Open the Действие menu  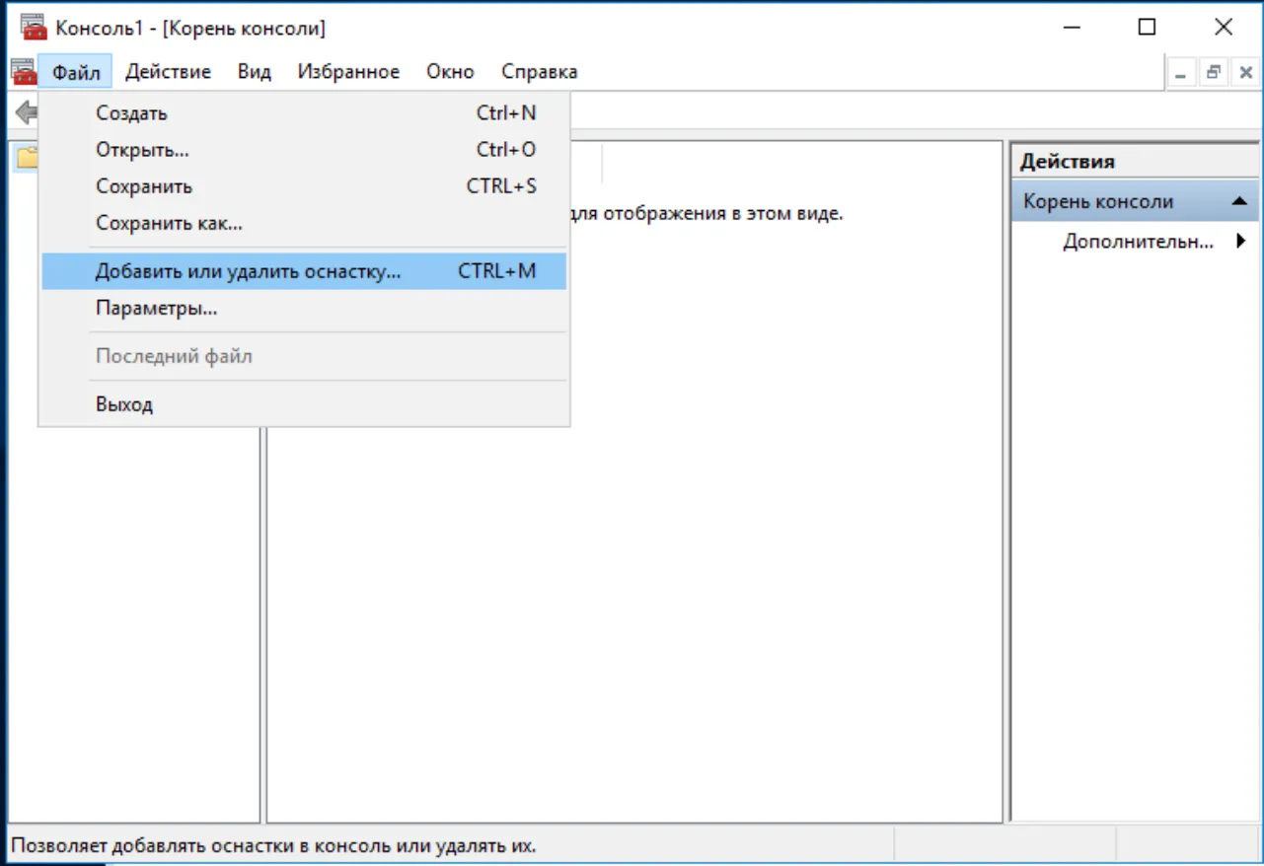168,72
